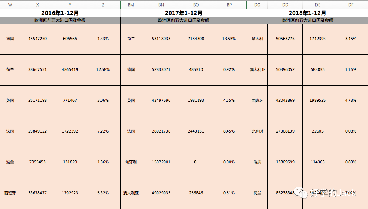This screenshot has height=209, width=368.
Task: Select column Y header
Action: pyautogui.click(x=70, y=5)
